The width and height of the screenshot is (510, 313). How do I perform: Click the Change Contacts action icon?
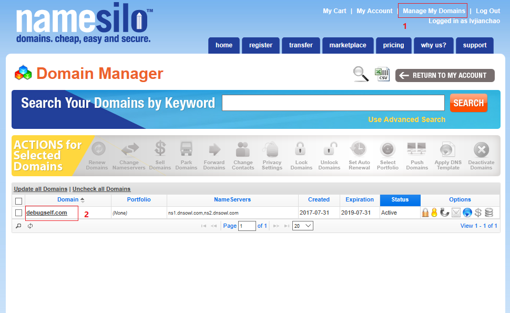tap(242, 149)
